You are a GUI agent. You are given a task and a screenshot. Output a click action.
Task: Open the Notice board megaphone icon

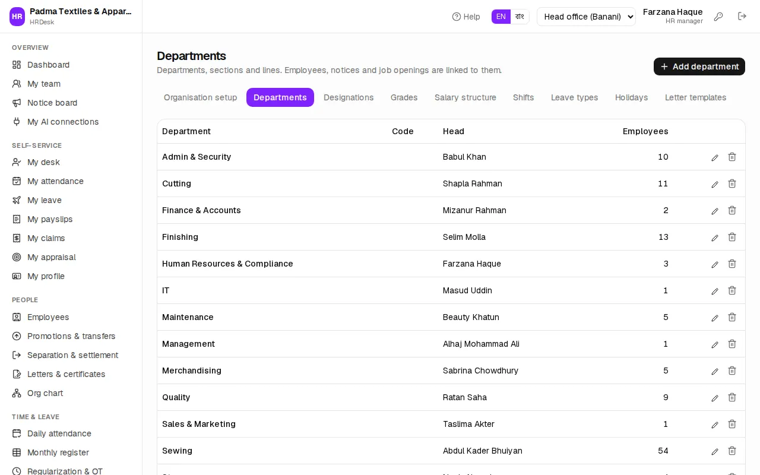[17, 103]
